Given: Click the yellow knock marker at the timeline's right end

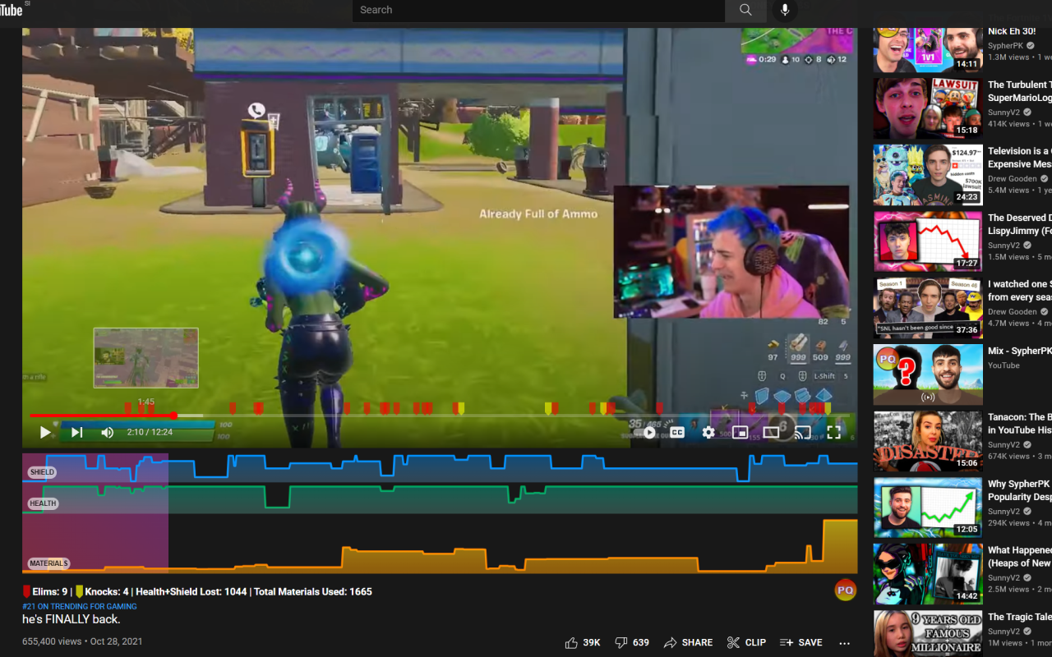Looking at the screenshot, I should 827,407.
